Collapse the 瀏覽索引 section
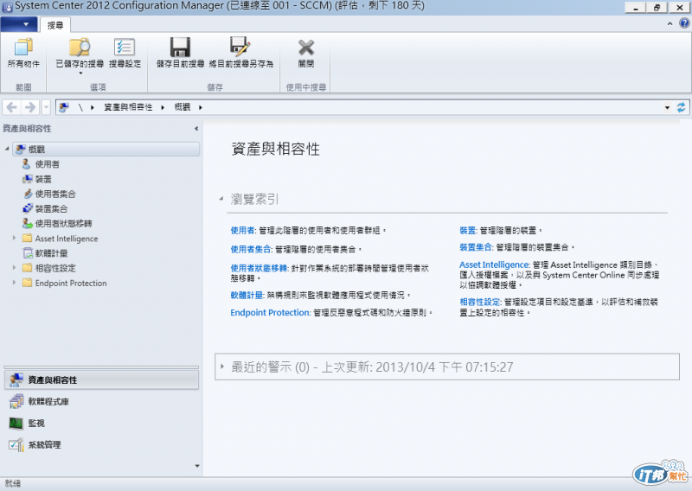 point(221,199)
